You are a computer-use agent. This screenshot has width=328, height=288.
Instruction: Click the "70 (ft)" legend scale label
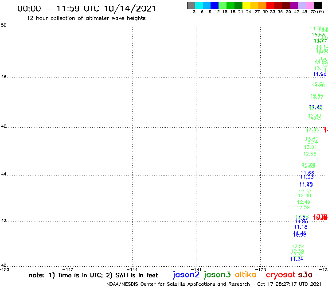317,12
